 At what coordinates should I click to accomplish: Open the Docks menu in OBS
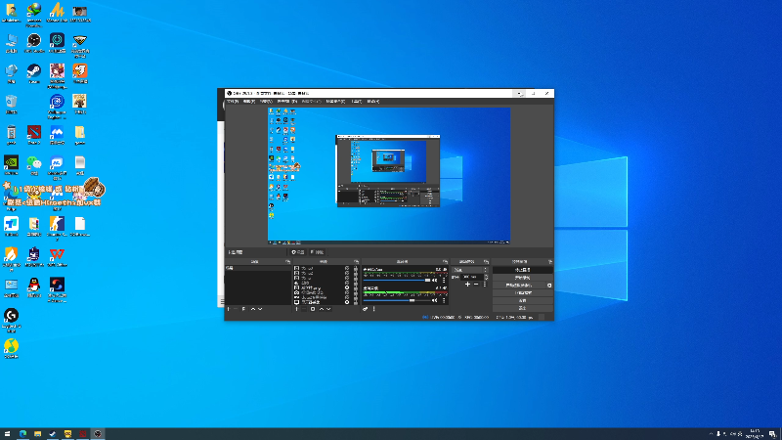click(286, 102)
